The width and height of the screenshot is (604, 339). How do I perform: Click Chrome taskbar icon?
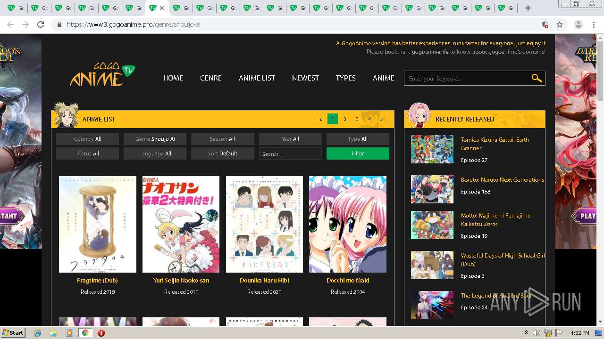pos(85,333)
